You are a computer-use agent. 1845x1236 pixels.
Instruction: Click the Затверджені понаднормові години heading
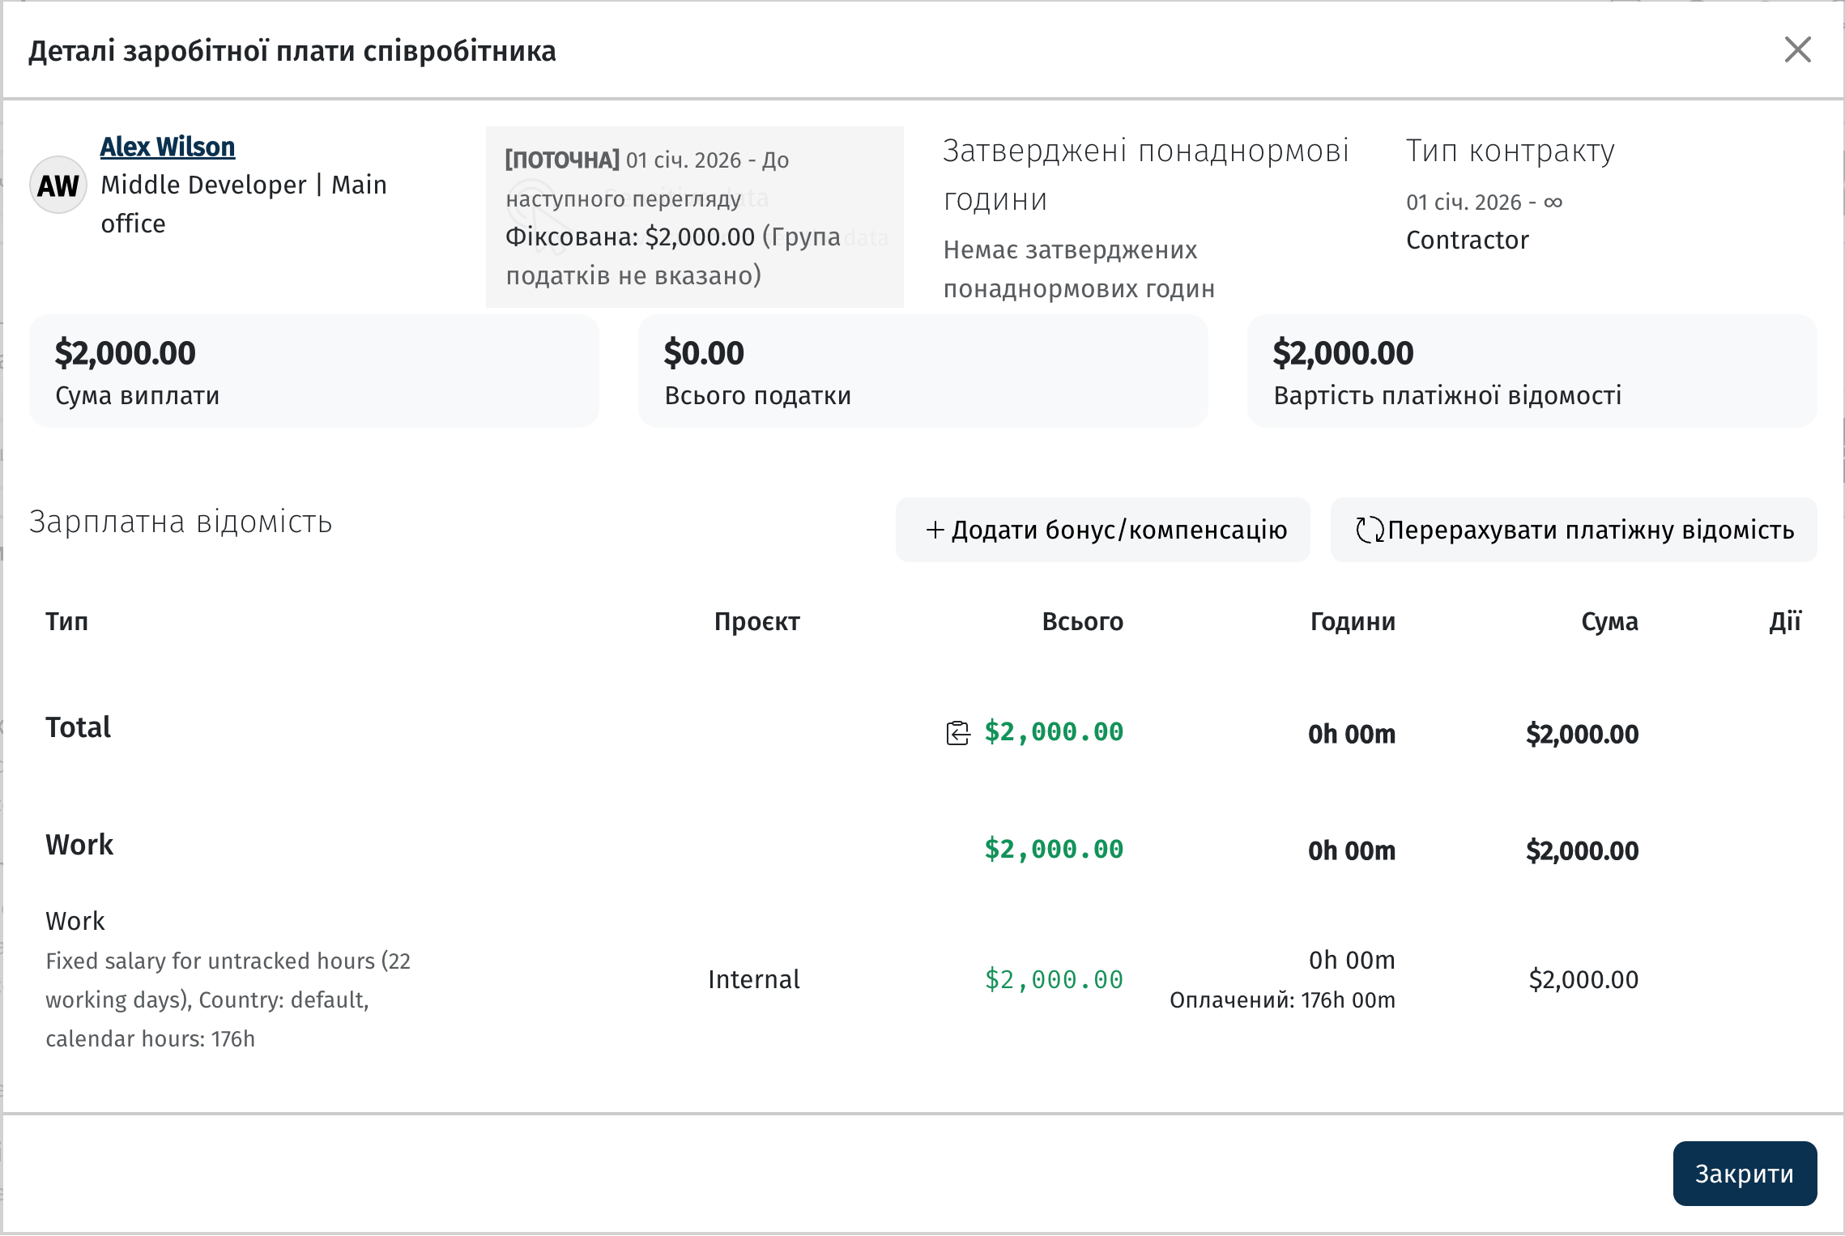pos(1145,175)
